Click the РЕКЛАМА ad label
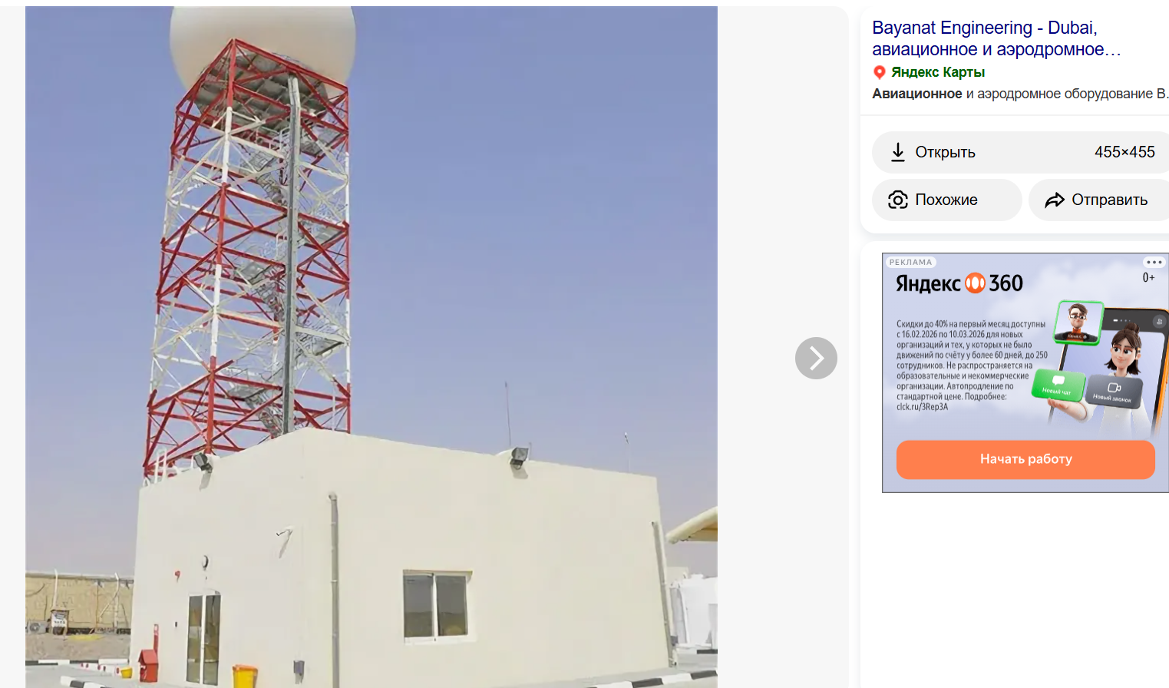The image size is (1169, 688). coord(910,263)
